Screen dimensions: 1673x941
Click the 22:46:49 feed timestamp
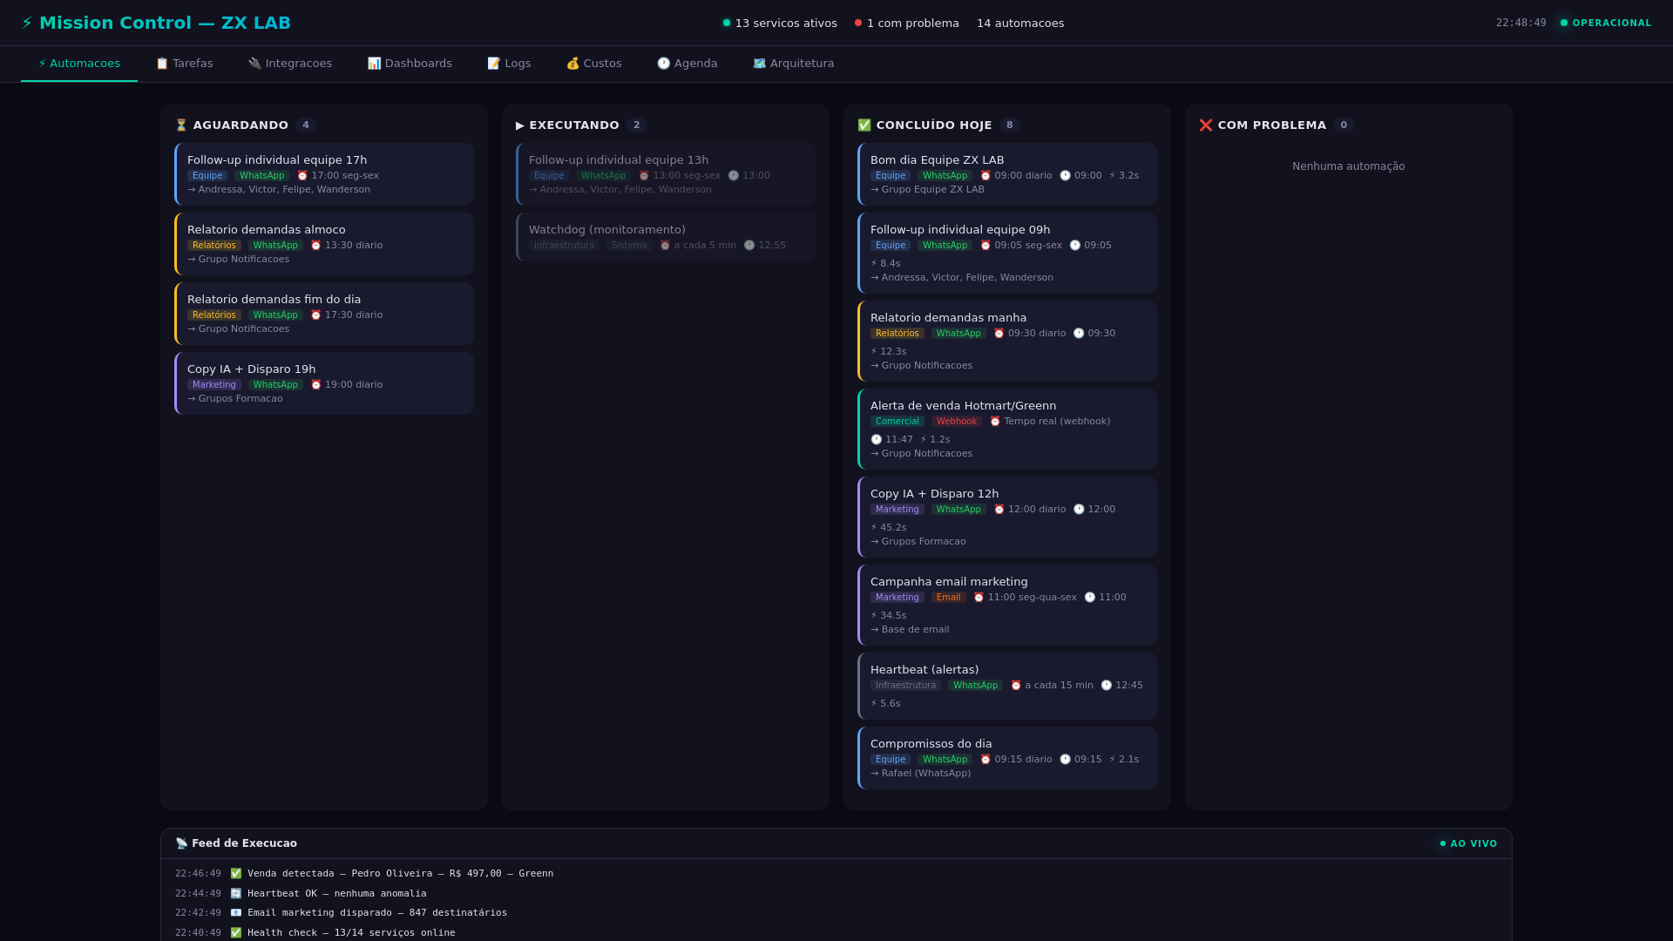pos(199,874)
